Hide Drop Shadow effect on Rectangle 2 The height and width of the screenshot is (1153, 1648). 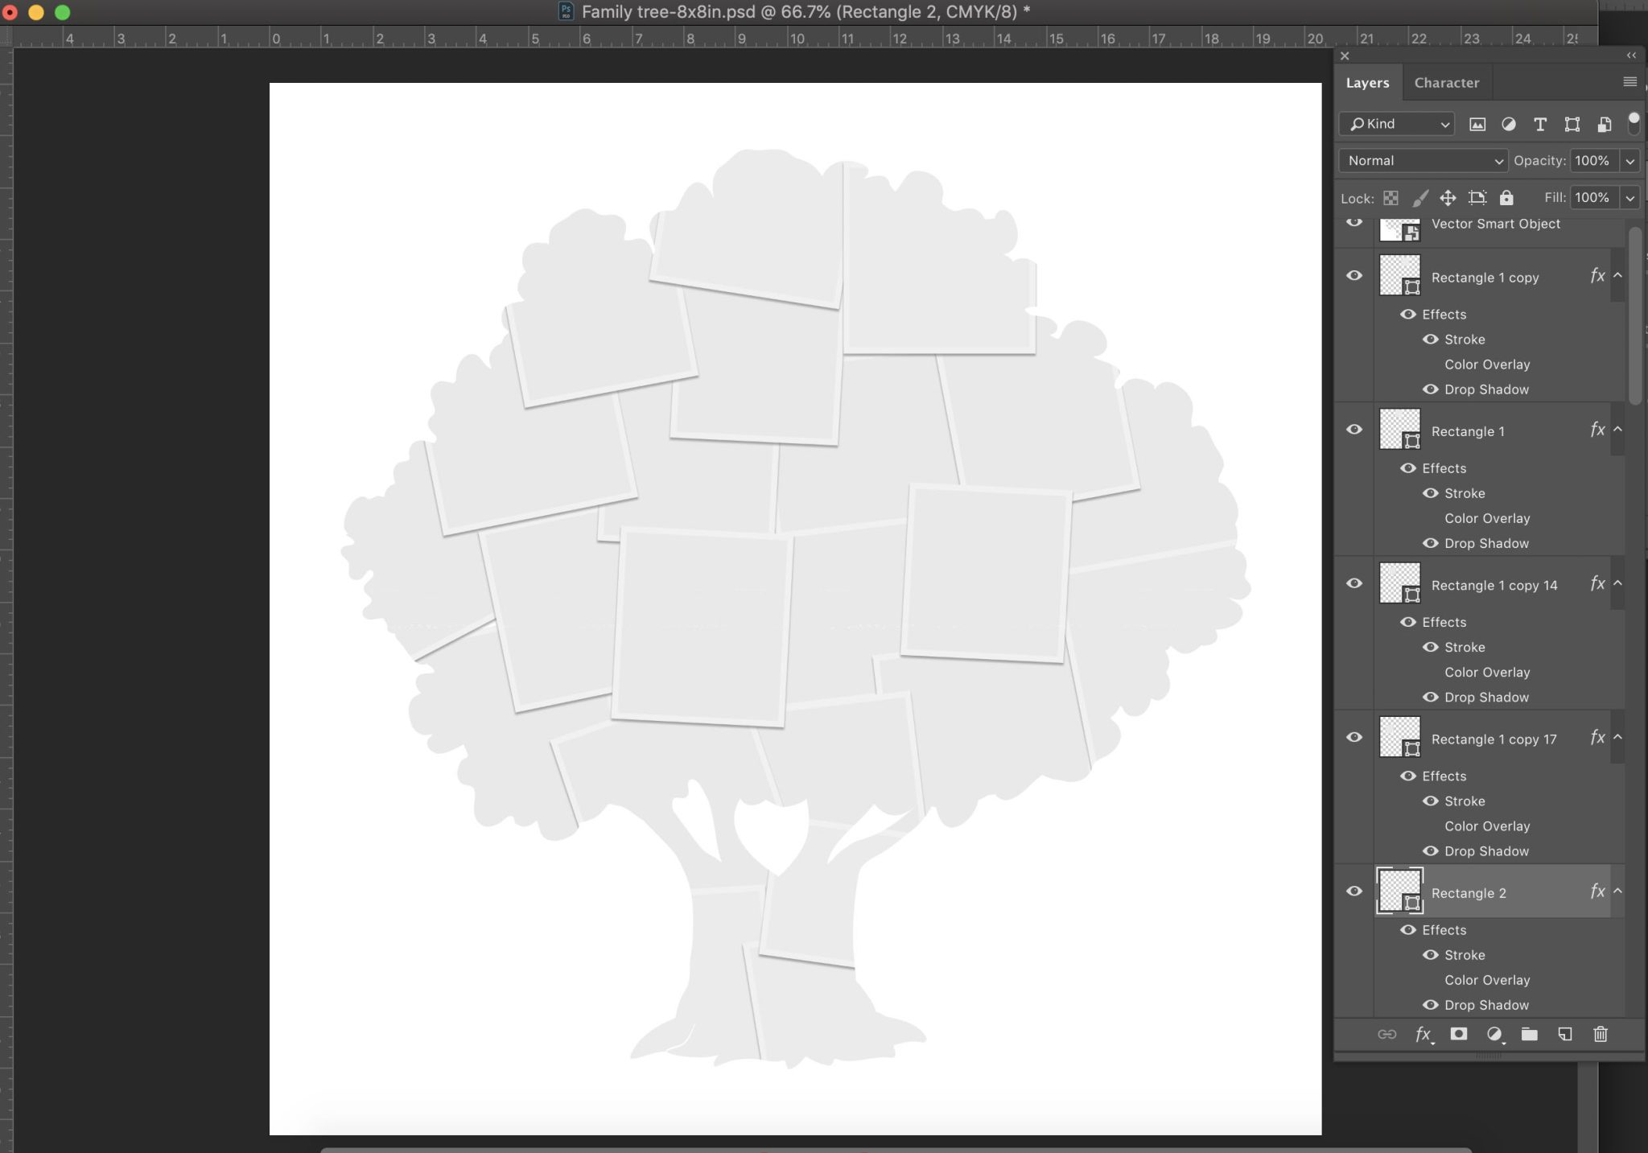click(x=1432, y=1005)
